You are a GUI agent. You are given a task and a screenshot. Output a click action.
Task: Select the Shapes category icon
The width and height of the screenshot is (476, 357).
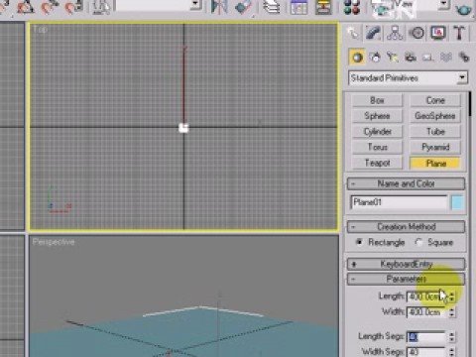click(375, 58)
